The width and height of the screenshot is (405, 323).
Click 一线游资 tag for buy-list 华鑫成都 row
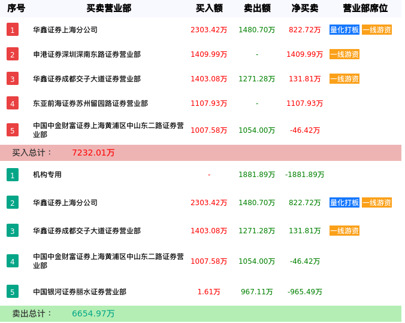344,78
